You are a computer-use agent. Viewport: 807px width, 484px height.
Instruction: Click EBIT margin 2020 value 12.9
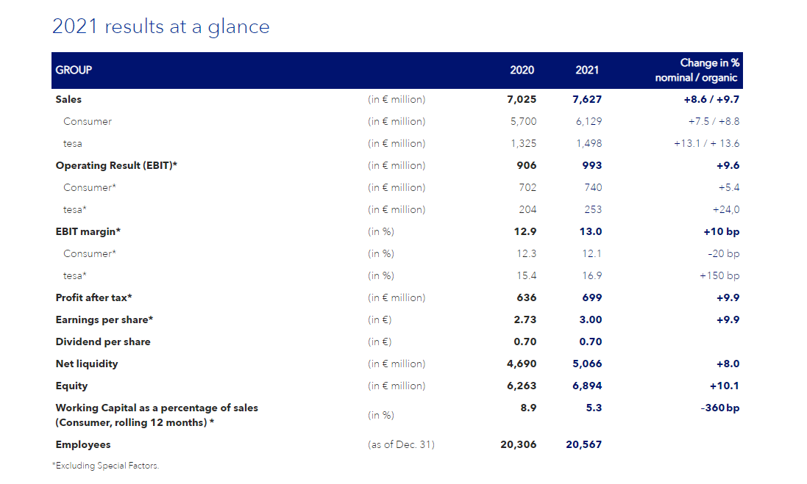point(525,232)
